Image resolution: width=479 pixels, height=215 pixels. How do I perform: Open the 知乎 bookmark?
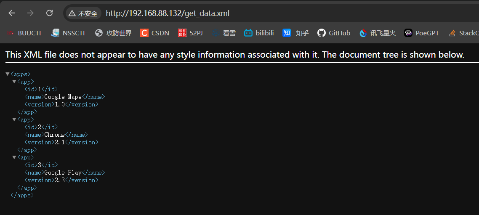pos(295,33)
